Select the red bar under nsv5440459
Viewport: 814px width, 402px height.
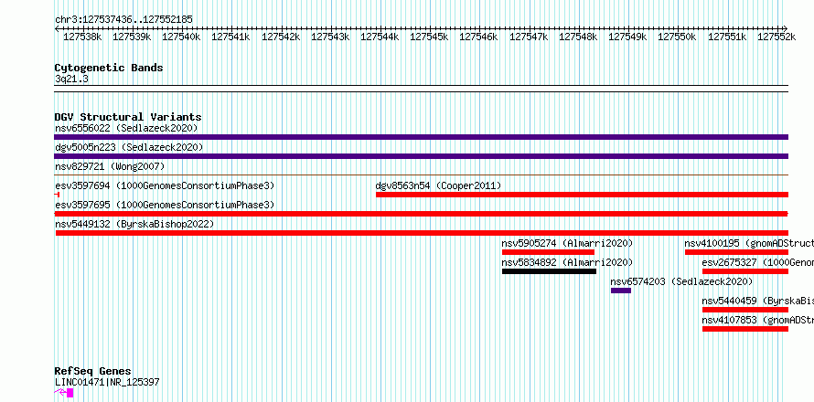pyautogui.click(x=745, y=310)
